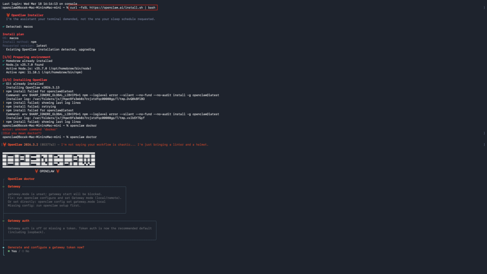Viewport: 487px width, 274px height.
Task: Click the Installing OpenClaw v2026.3.13 line
Action: [33, 88]
